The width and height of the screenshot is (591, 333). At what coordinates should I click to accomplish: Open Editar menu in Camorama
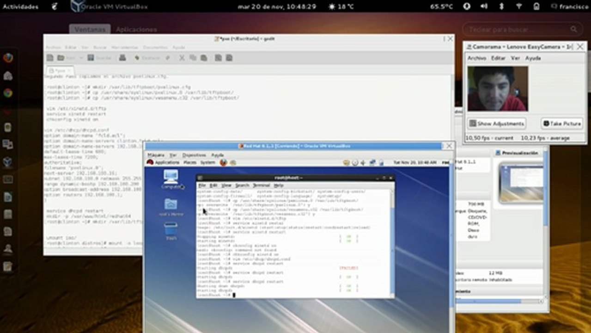(x=498, y=58)
